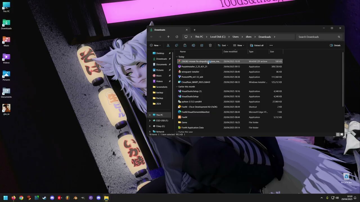This screenshot has width=360, height=202.
Task: Open Documents in the navigation pane
Action: [161, 65]
